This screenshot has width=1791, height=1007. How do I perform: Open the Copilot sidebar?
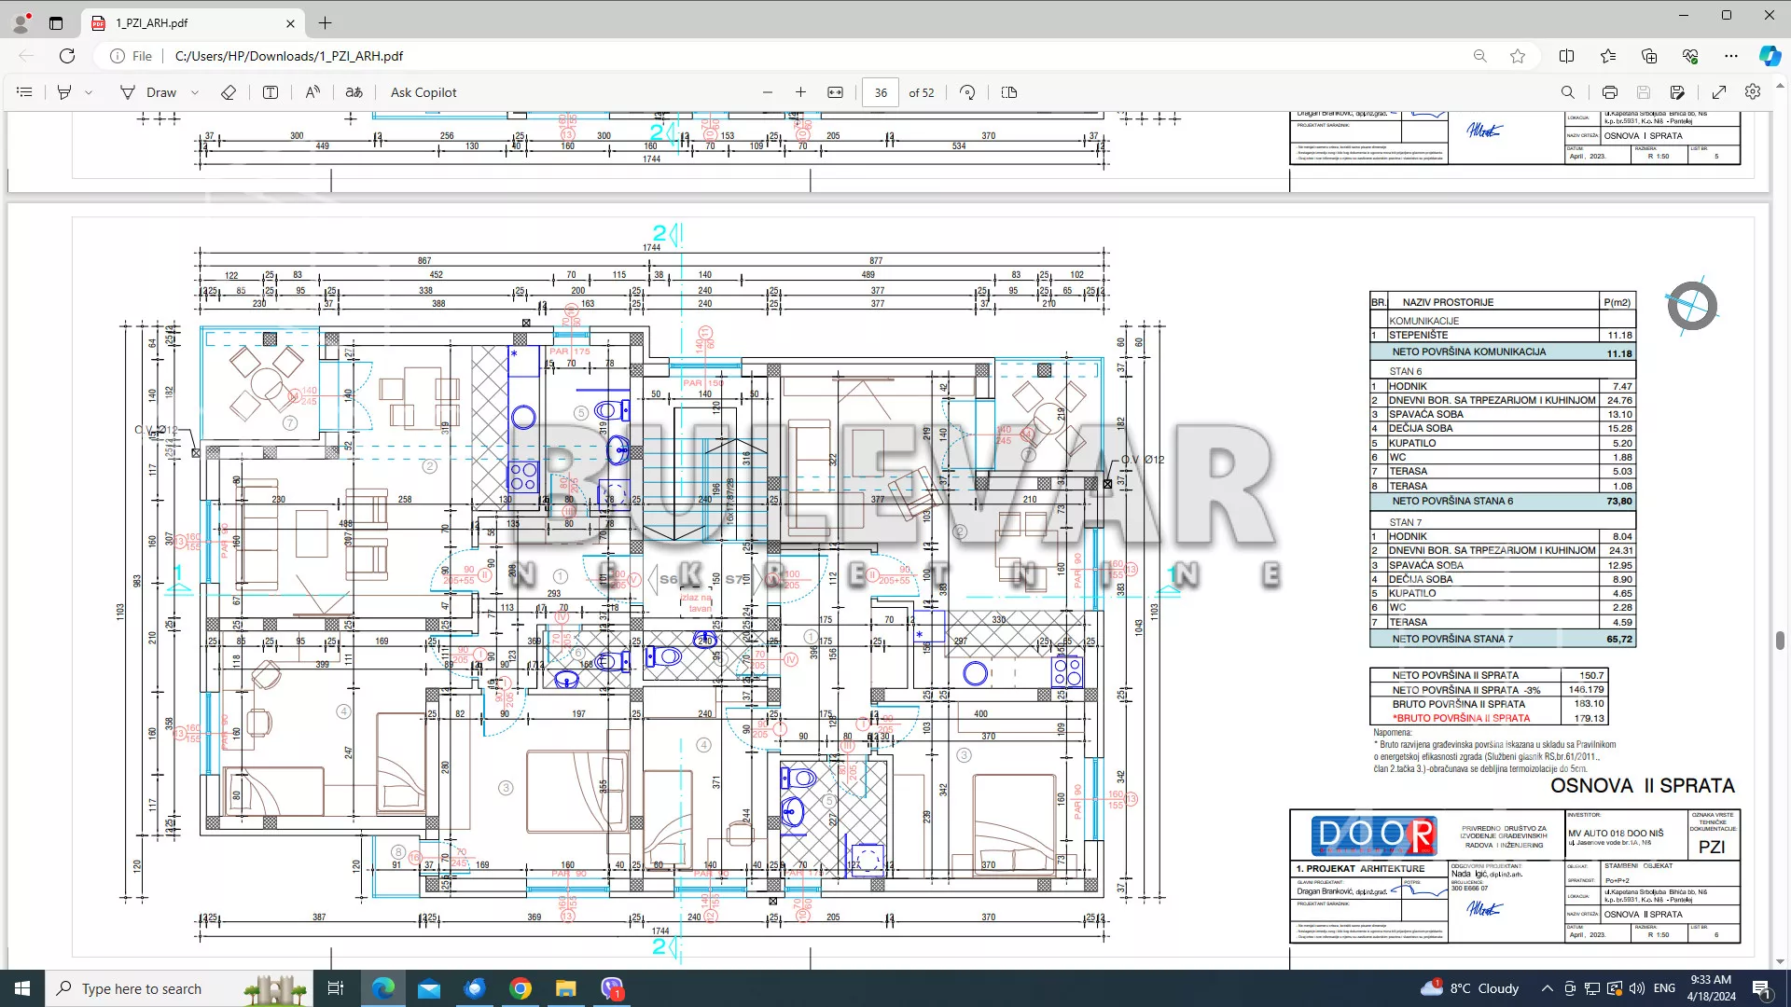(1770, 56)
